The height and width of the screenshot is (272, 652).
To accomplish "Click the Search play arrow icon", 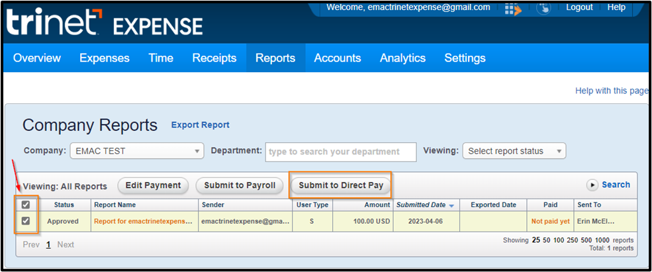I will [x=592, y=185].
